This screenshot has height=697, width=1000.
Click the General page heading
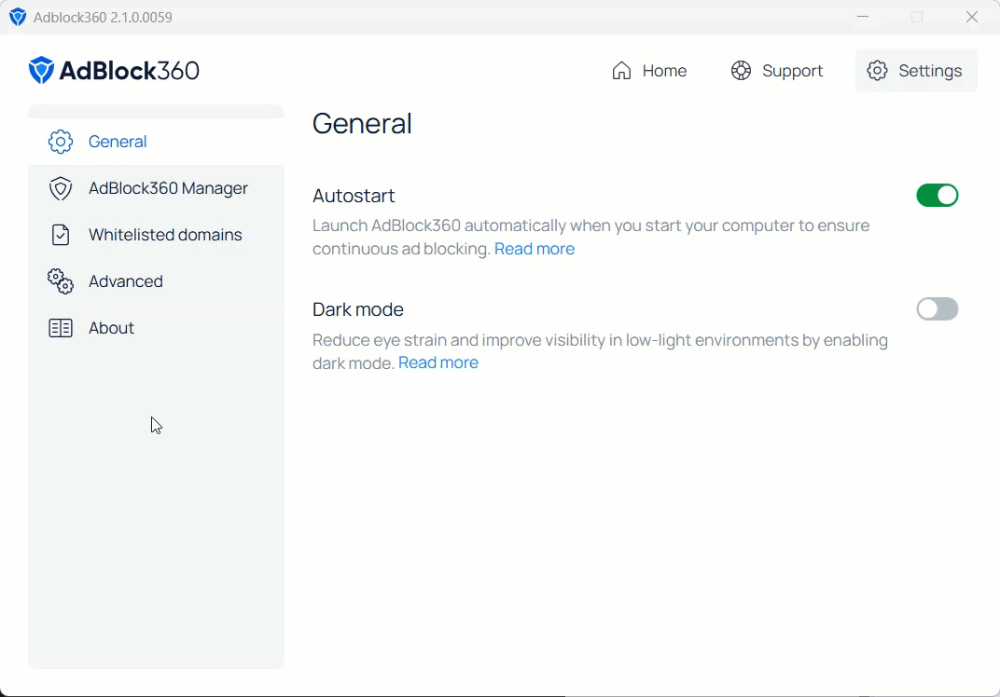pyautogui.click(x=362, y=124)
